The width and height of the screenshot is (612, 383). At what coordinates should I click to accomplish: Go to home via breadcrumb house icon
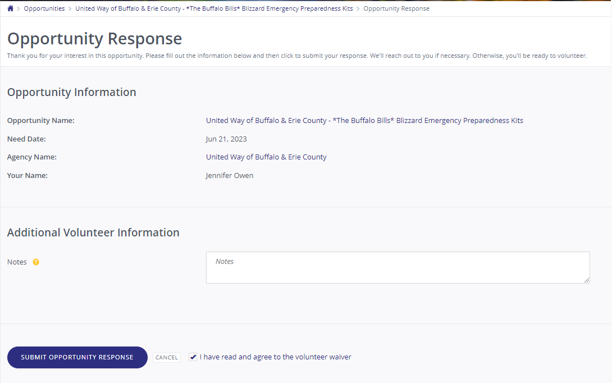(11, 8)
